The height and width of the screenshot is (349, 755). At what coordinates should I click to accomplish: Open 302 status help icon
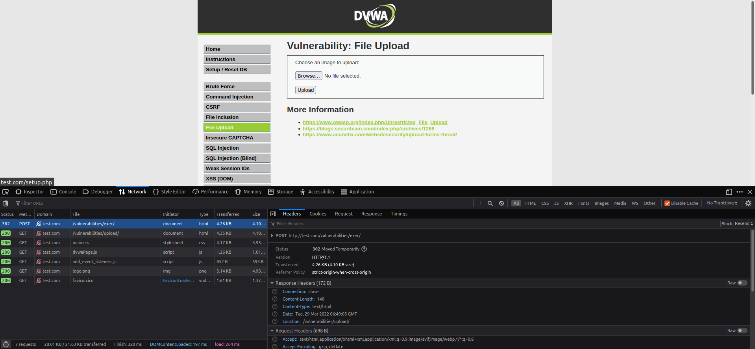[x=364, y=249]
